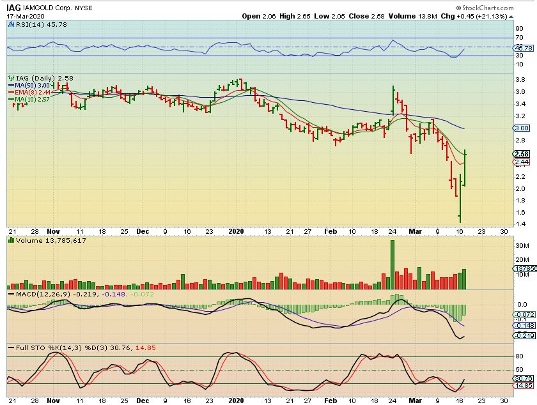This screenshot has height=405, width=537.
Task: Click the -0.072 histogram value in MACD legend
Action: click(142, 294)
